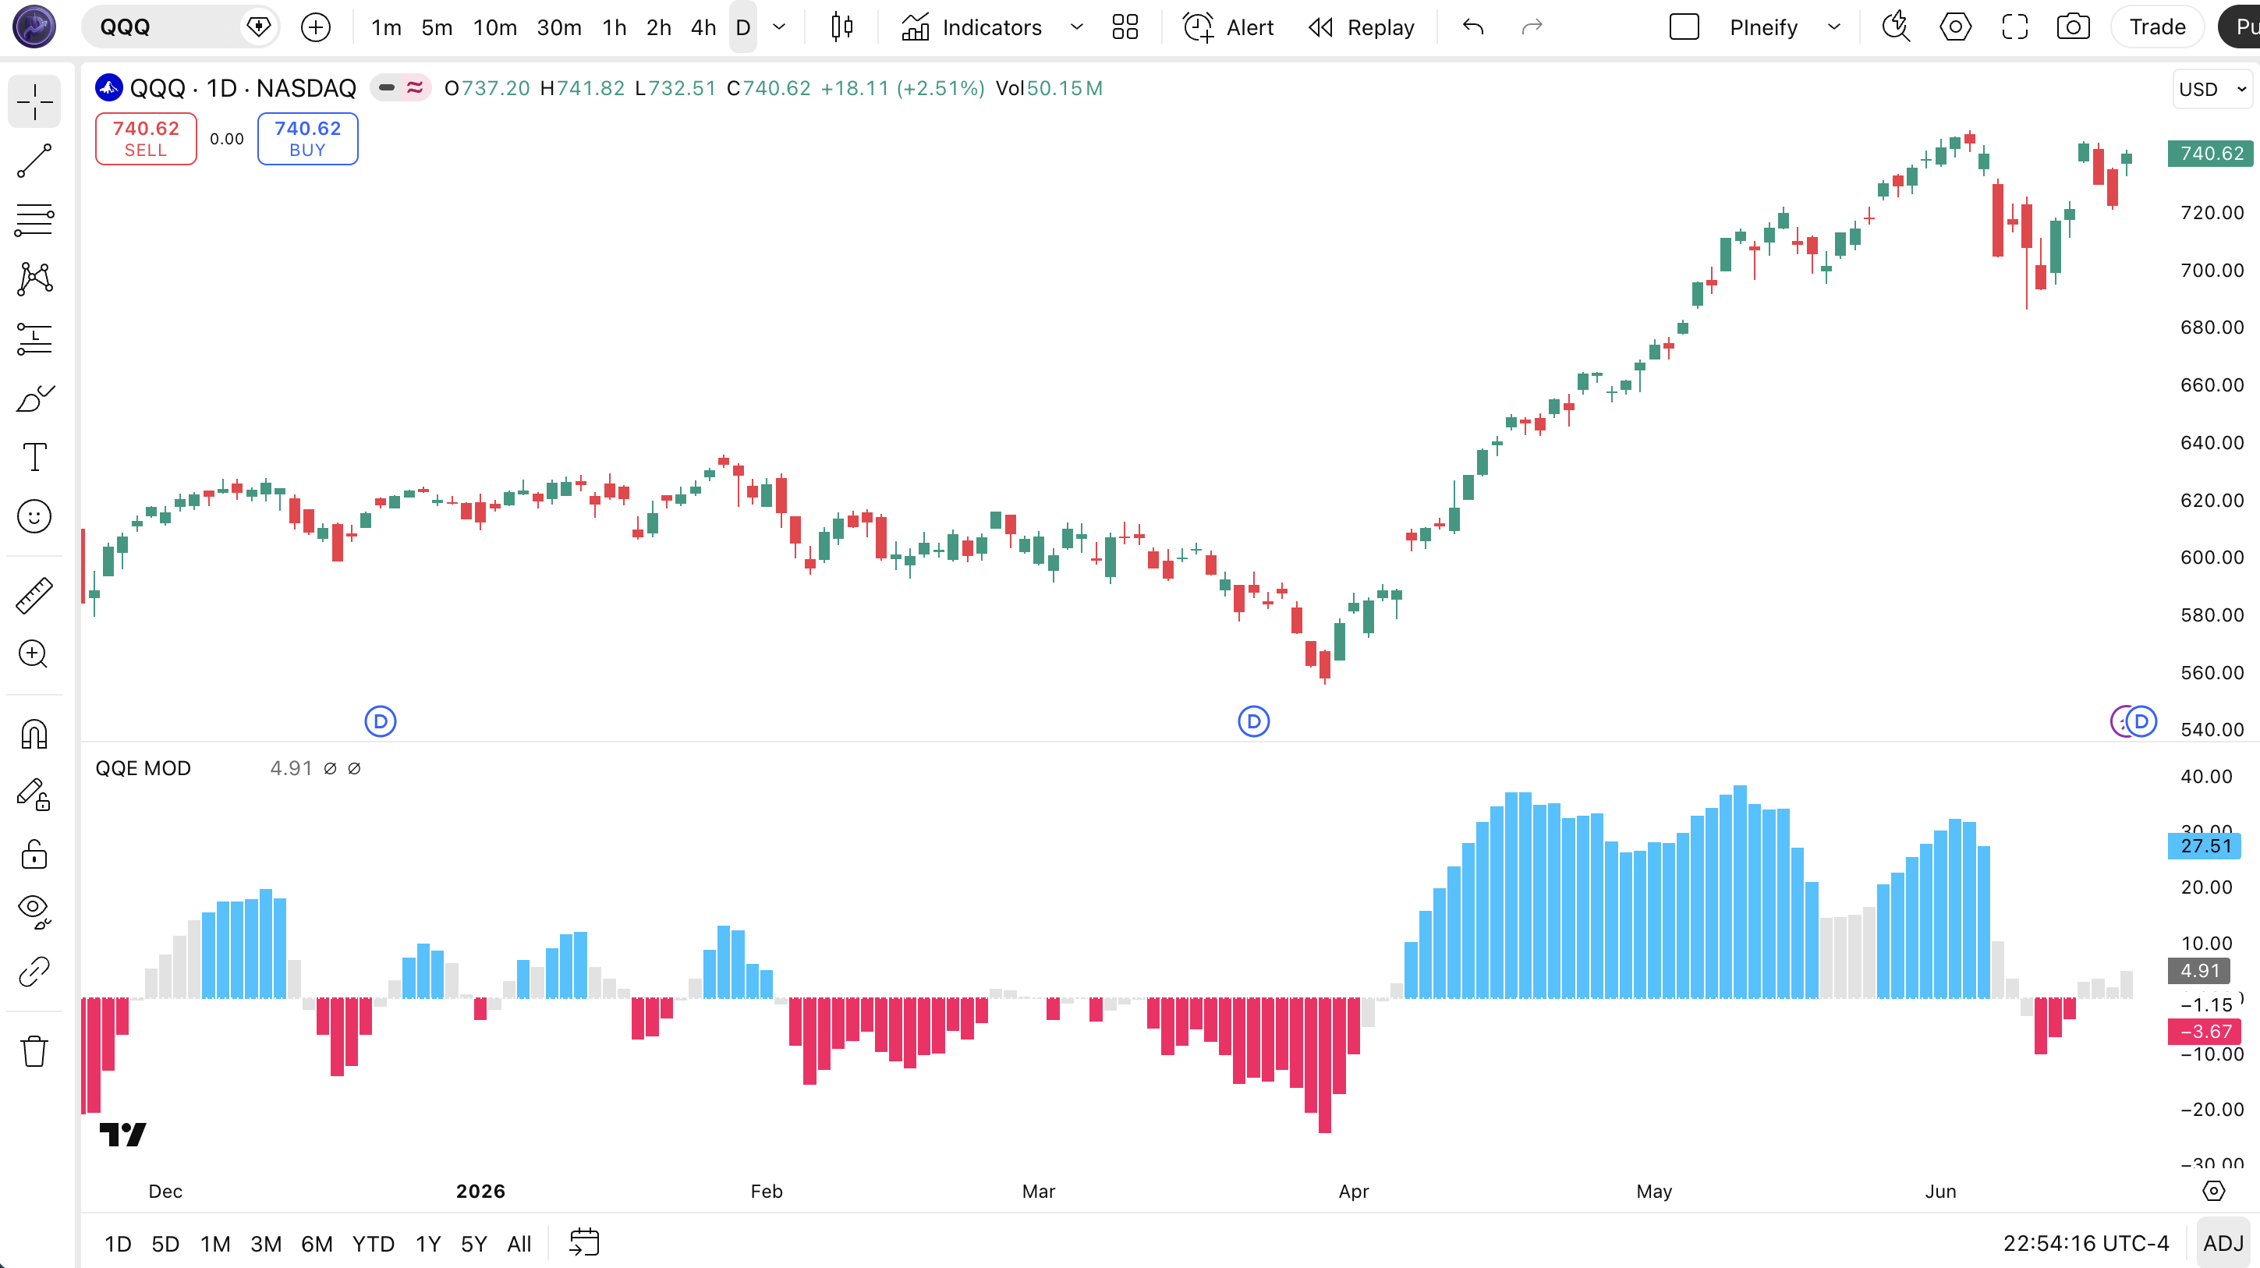
Task: Toggle lock all drawings
Action: click(x=34, y=854)
